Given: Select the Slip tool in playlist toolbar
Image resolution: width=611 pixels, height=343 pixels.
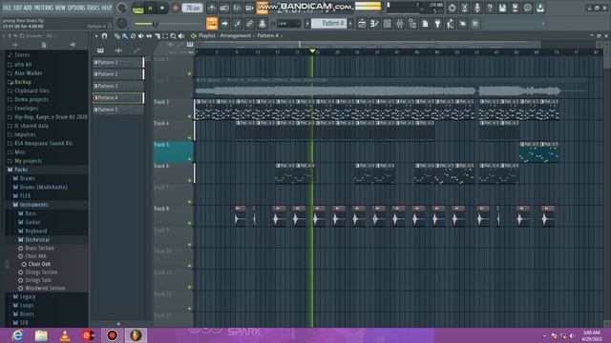Looking at the screenshot, I should (149, 36).
